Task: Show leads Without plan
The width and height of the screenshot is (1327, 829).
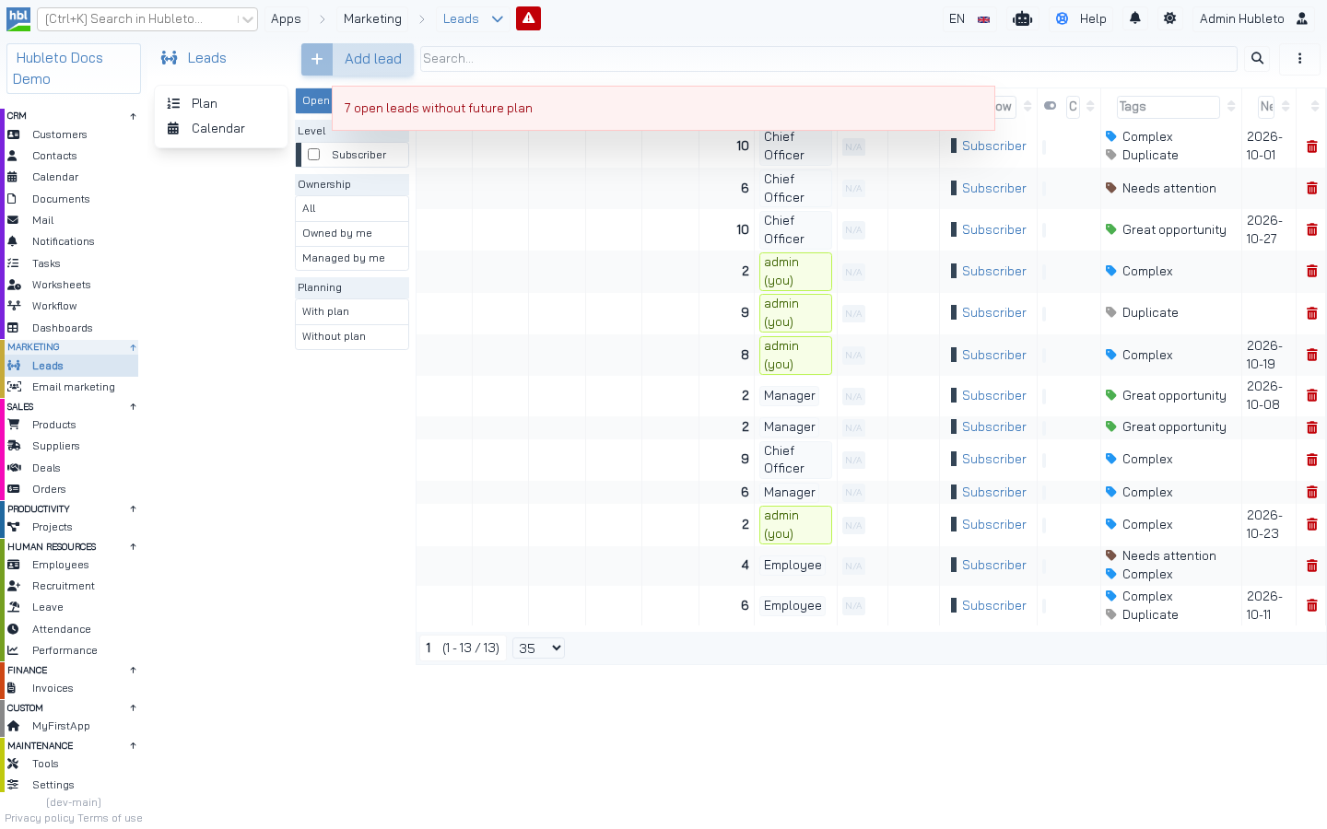Action: point(352,337)
